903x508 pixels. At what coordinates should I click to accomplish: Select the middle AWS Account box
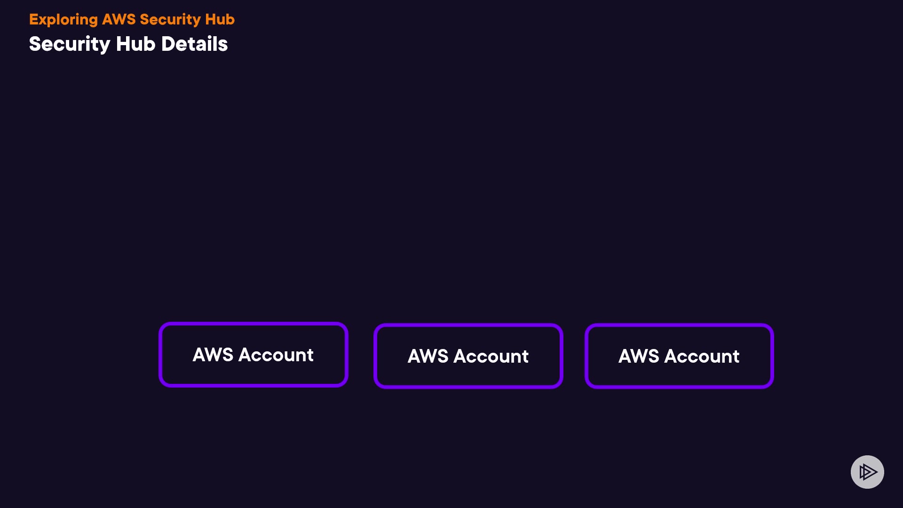pos(468,356)
